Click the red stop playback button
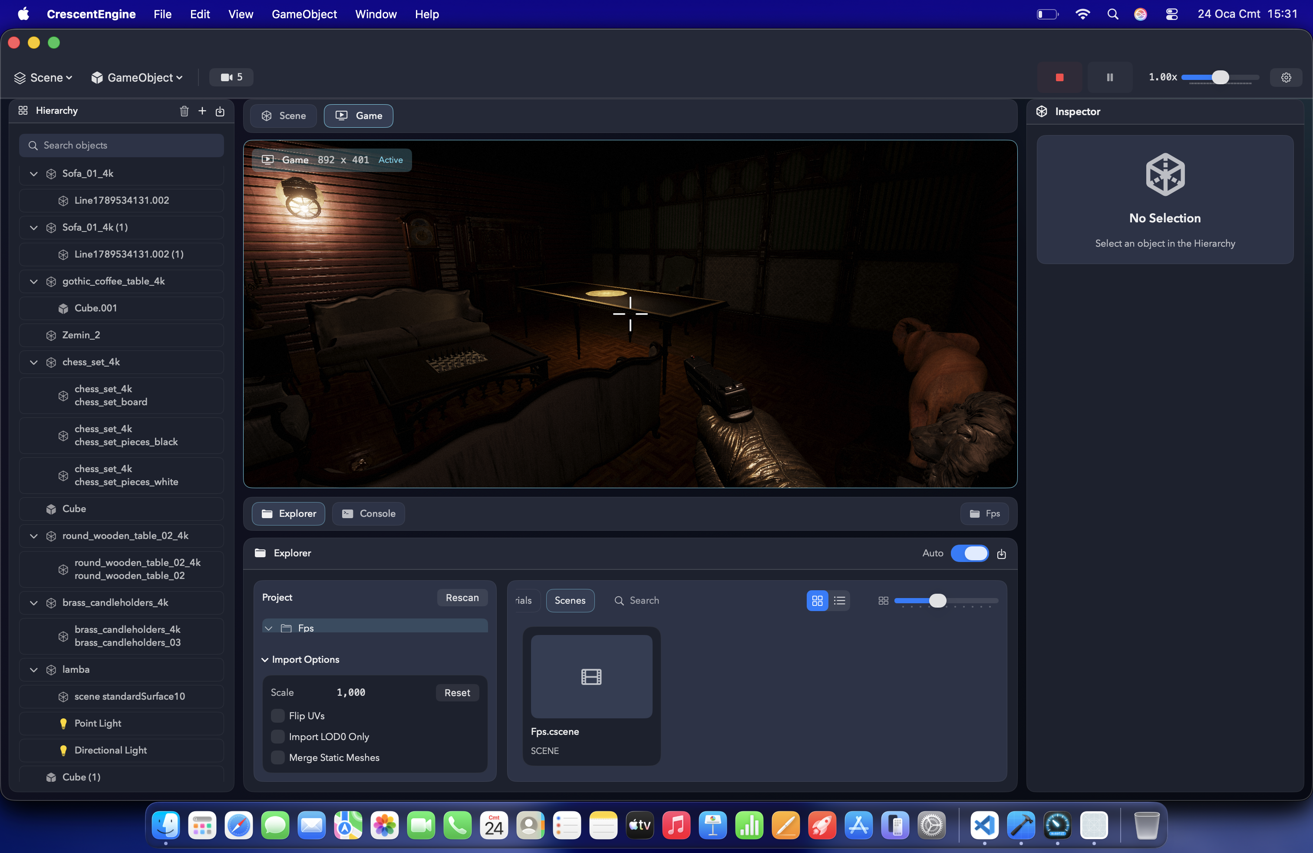This screenshot has width=1313, height=853. pos(1059,77)
